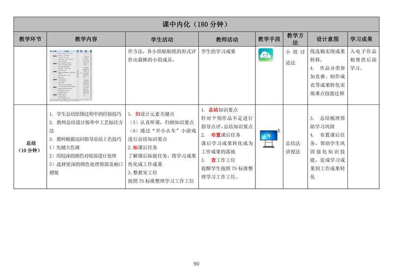Click line 4. 布置课后任 in 设计意图
This screenshot has width=393, height=277.
[327, 135]
